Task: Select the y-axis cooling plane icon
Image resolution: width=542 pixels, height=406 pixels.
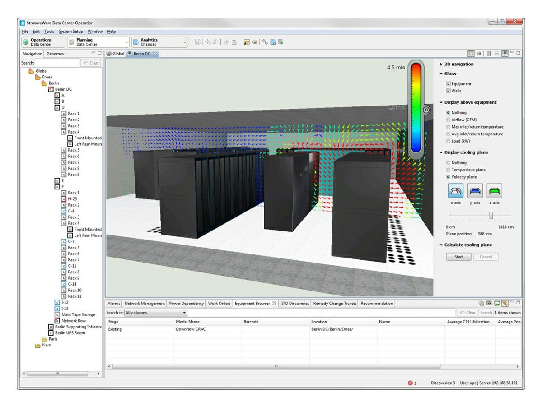Action: [475, 191]
